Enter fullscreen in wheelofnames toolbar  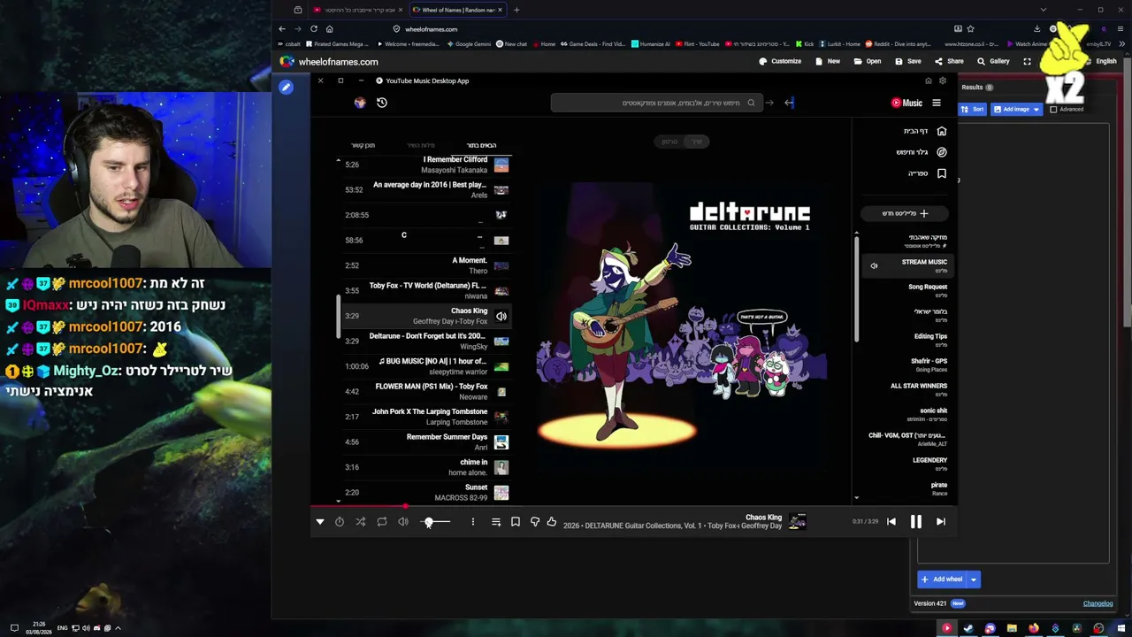click(1028, 62)
